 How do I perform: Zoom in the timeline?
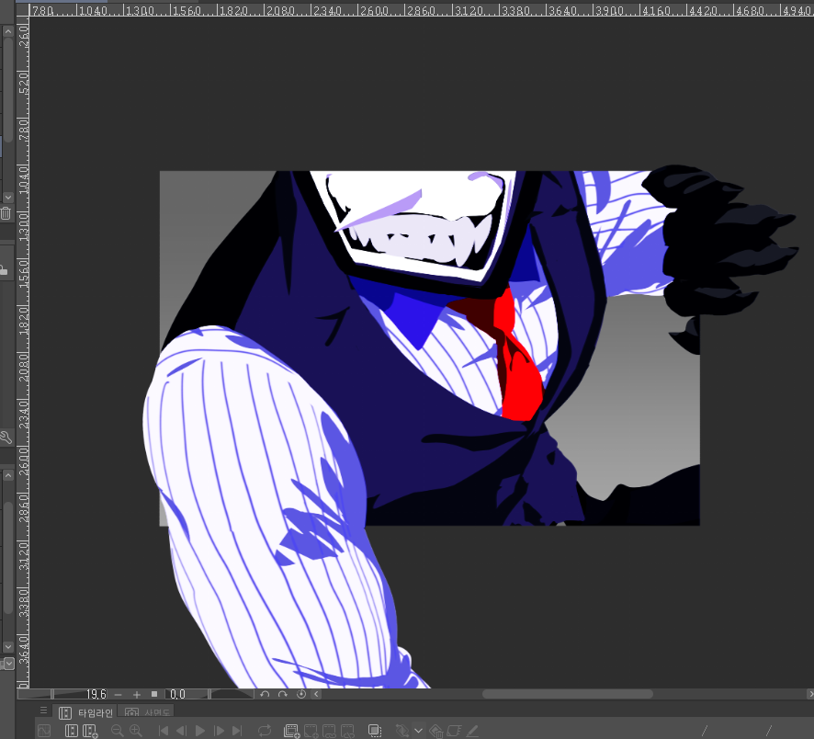pos(136,731)
